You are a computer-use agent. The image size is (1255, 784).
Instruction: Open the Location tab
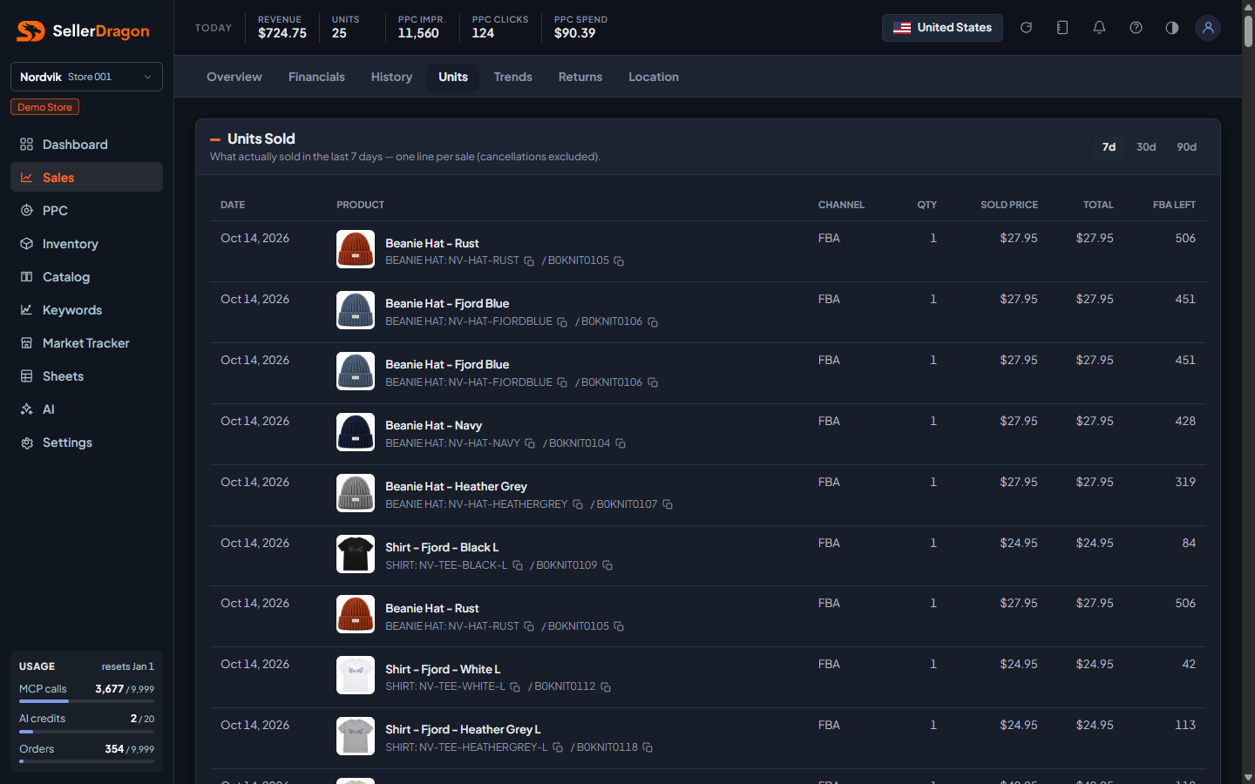pyautogui.click(x=654, y=77)
